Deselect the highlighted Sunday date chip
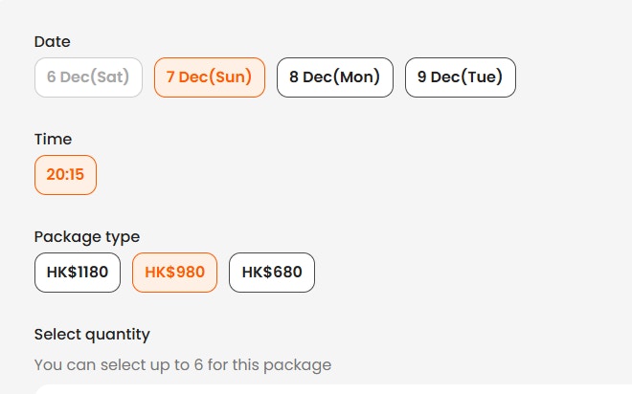632x394 pixels. click(x=209, y=77)
